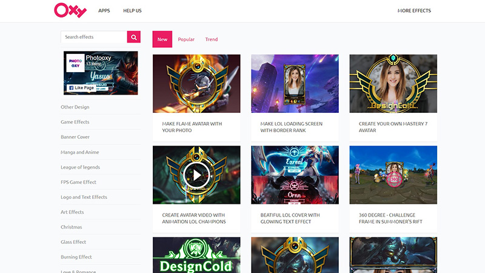Switch to the Trend tab

211,39
